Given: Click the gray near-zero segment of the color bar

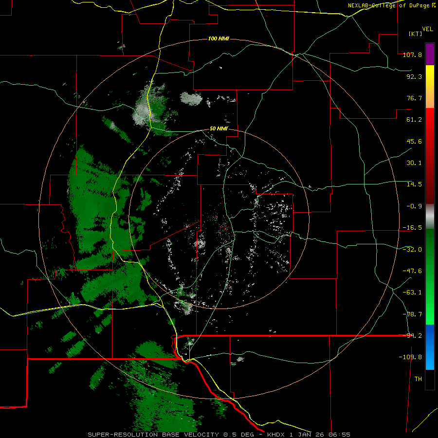Looking at the screenshot, I should tap(430, 217).
